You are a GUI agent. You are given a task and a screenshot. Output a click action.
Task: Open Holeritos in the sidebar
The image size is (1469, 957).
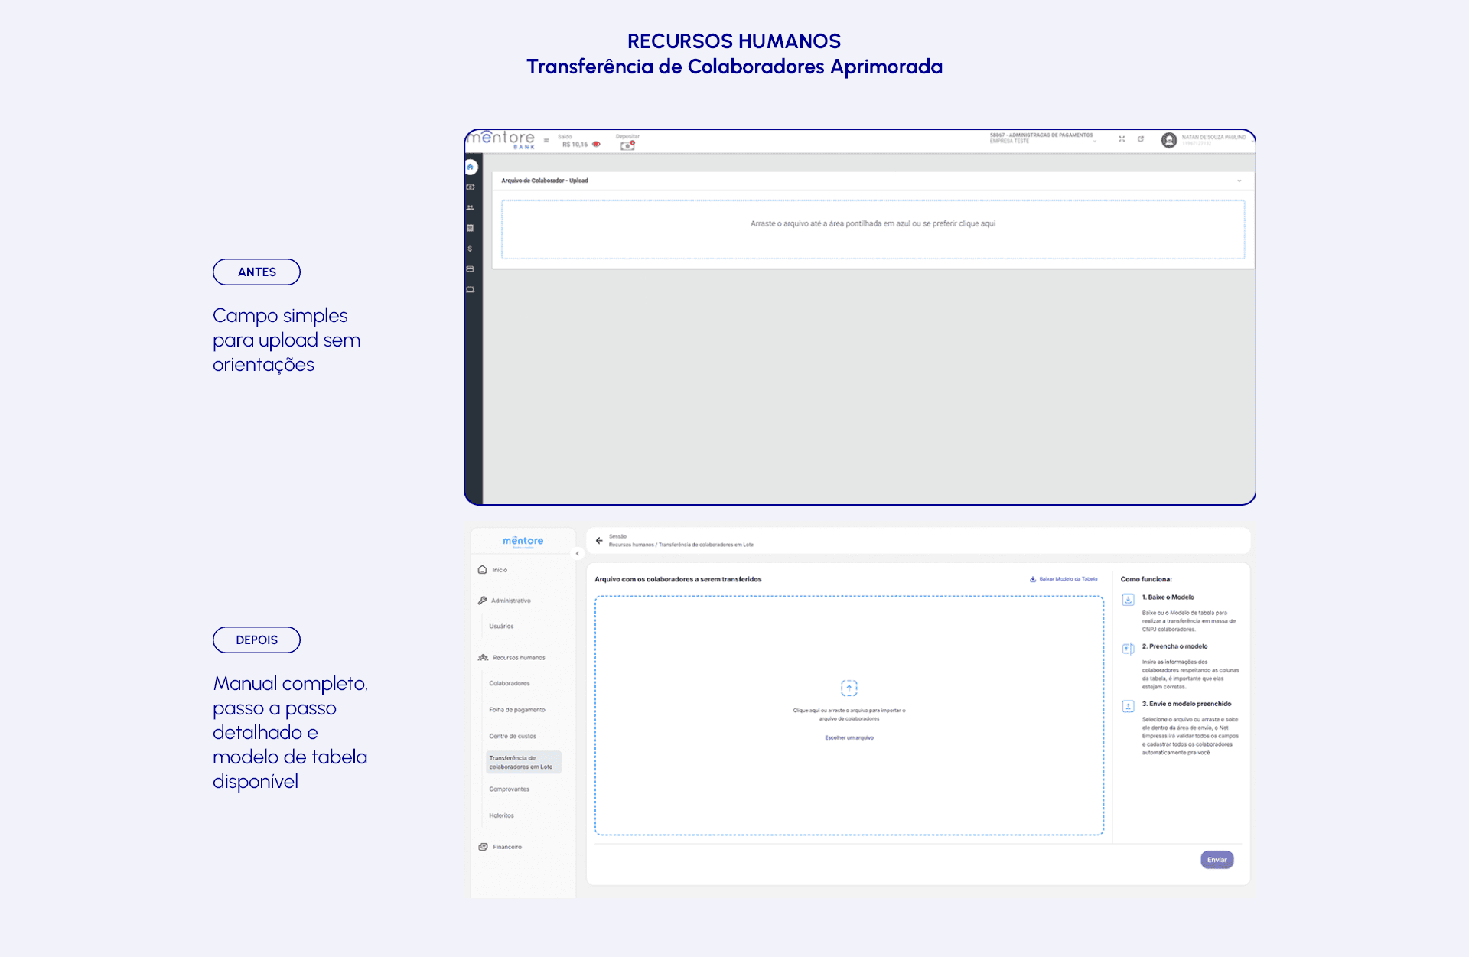pos(502,815)
